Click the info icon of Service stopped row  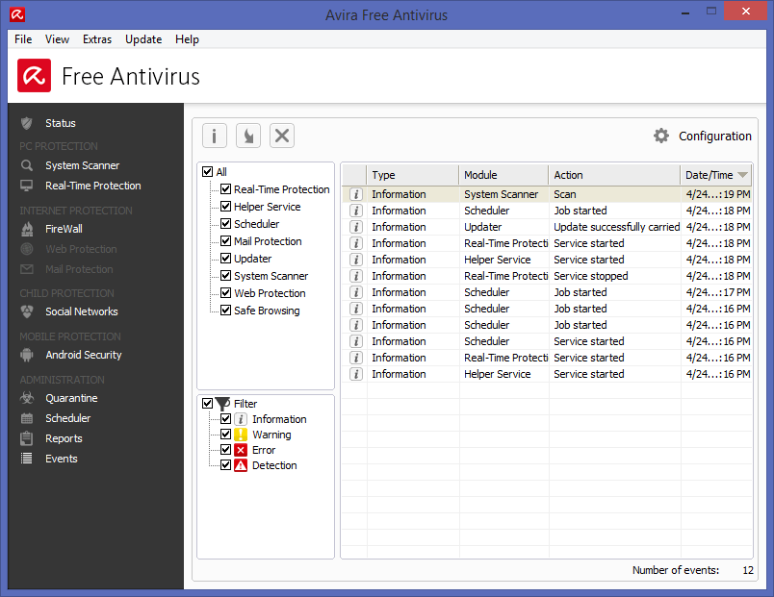[x=355, y=276]
